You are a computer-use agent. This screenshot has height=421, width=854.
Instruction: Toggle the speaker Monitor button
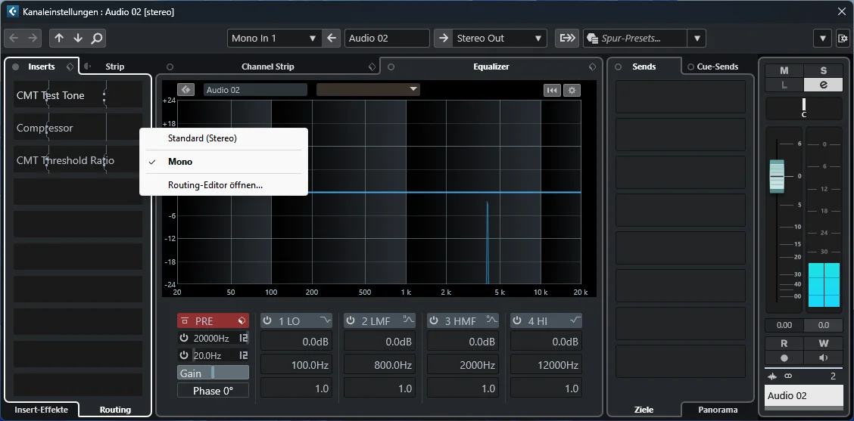(824, 358)
